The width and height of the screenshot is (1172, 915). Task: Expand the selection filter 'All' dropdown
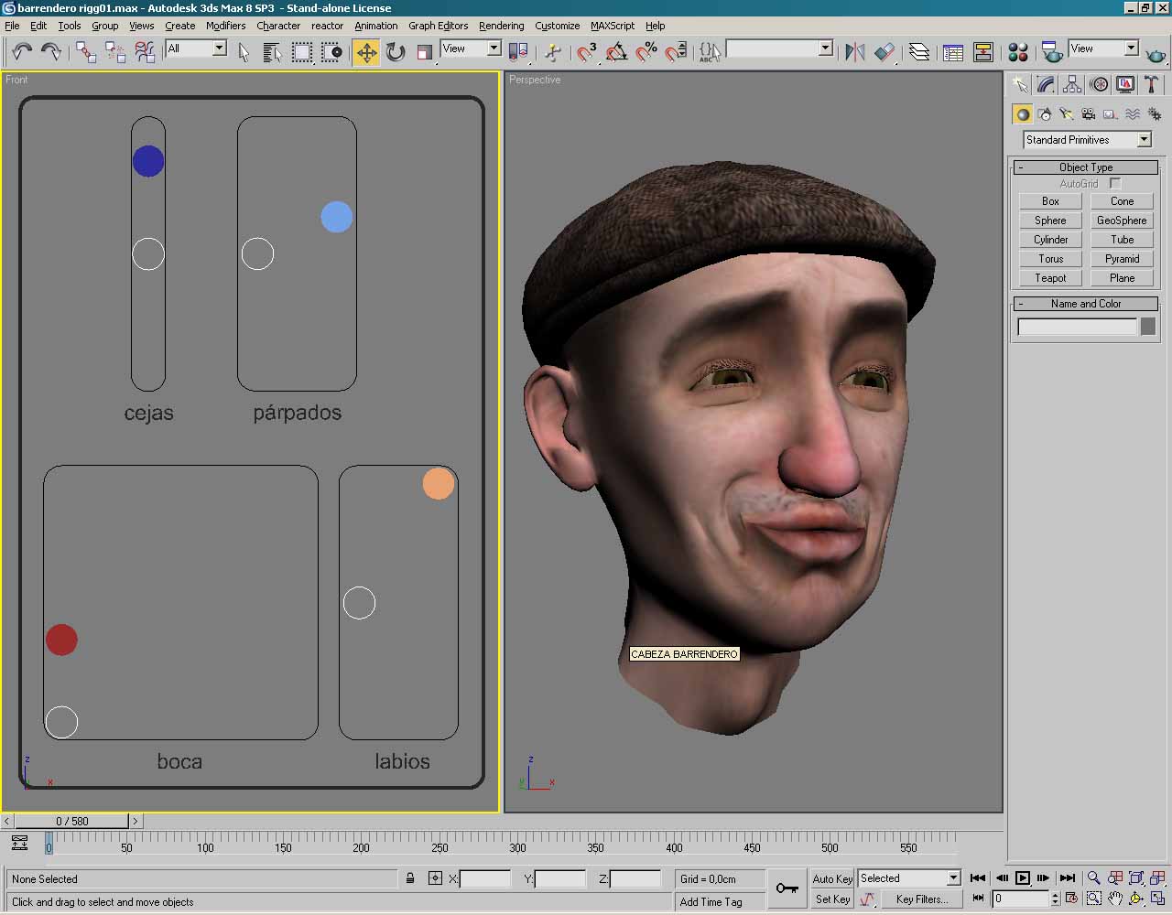(219, 48)
